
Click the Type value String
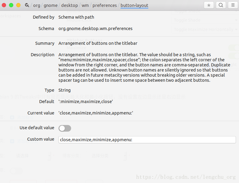click(x=64, y=90)
